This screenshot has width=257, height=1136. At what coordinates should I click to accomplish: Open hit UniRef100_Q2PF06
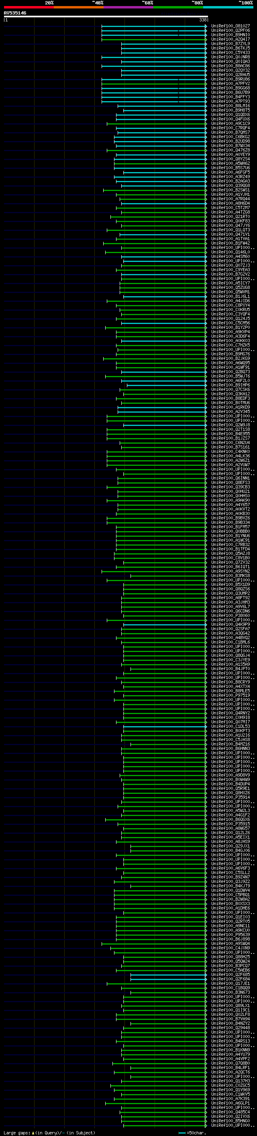click(x=230, y=31)
